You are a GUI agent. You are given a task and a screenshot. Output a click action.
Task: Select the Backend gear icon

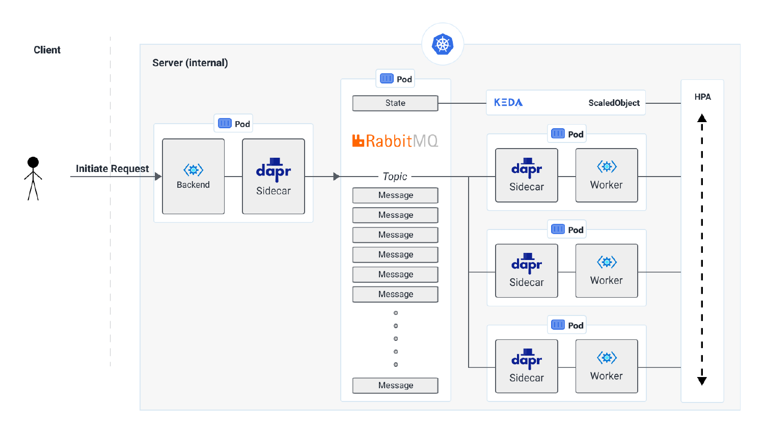[x=193, y=170]
